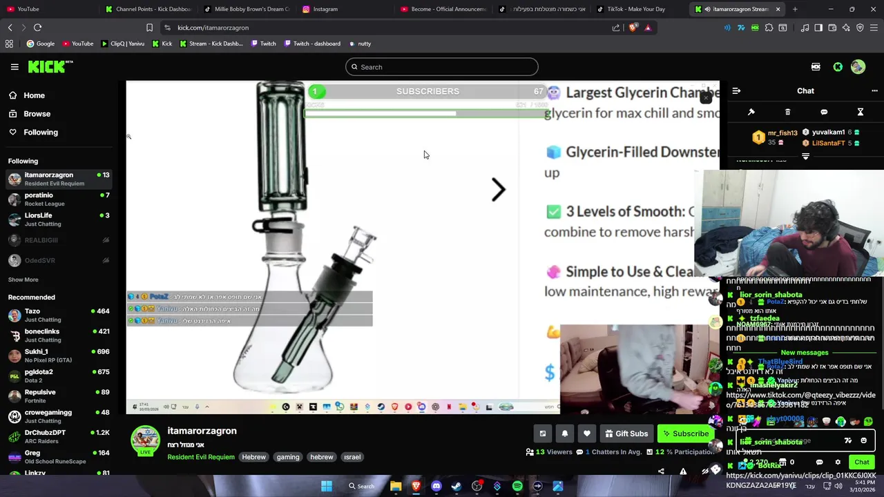This screenshot has width=884, height=497.
Task: Collapse the chat panel arrow icon
Action: coord(736,90)
